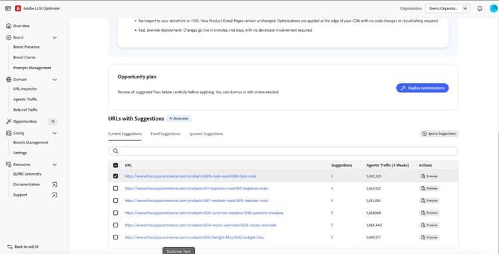Open Agentic Traffic page

coord(25,100)
